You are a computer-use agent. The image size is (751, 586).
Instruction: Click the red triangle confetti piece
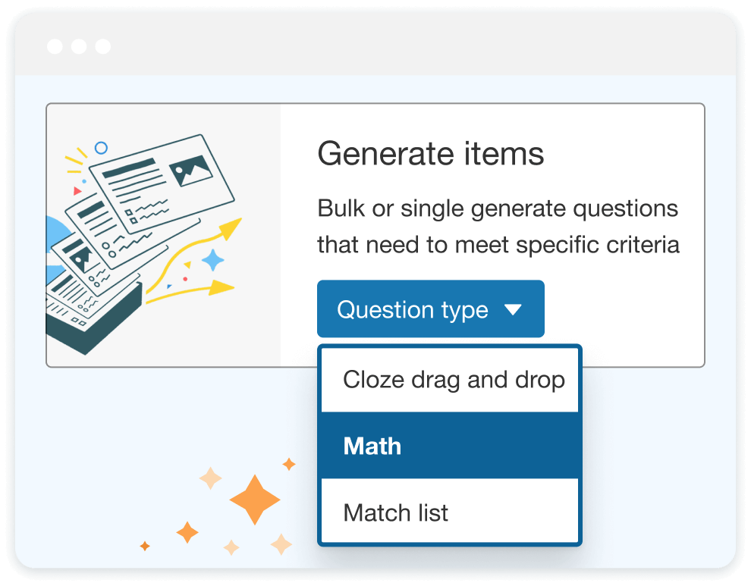coord(77,191)
